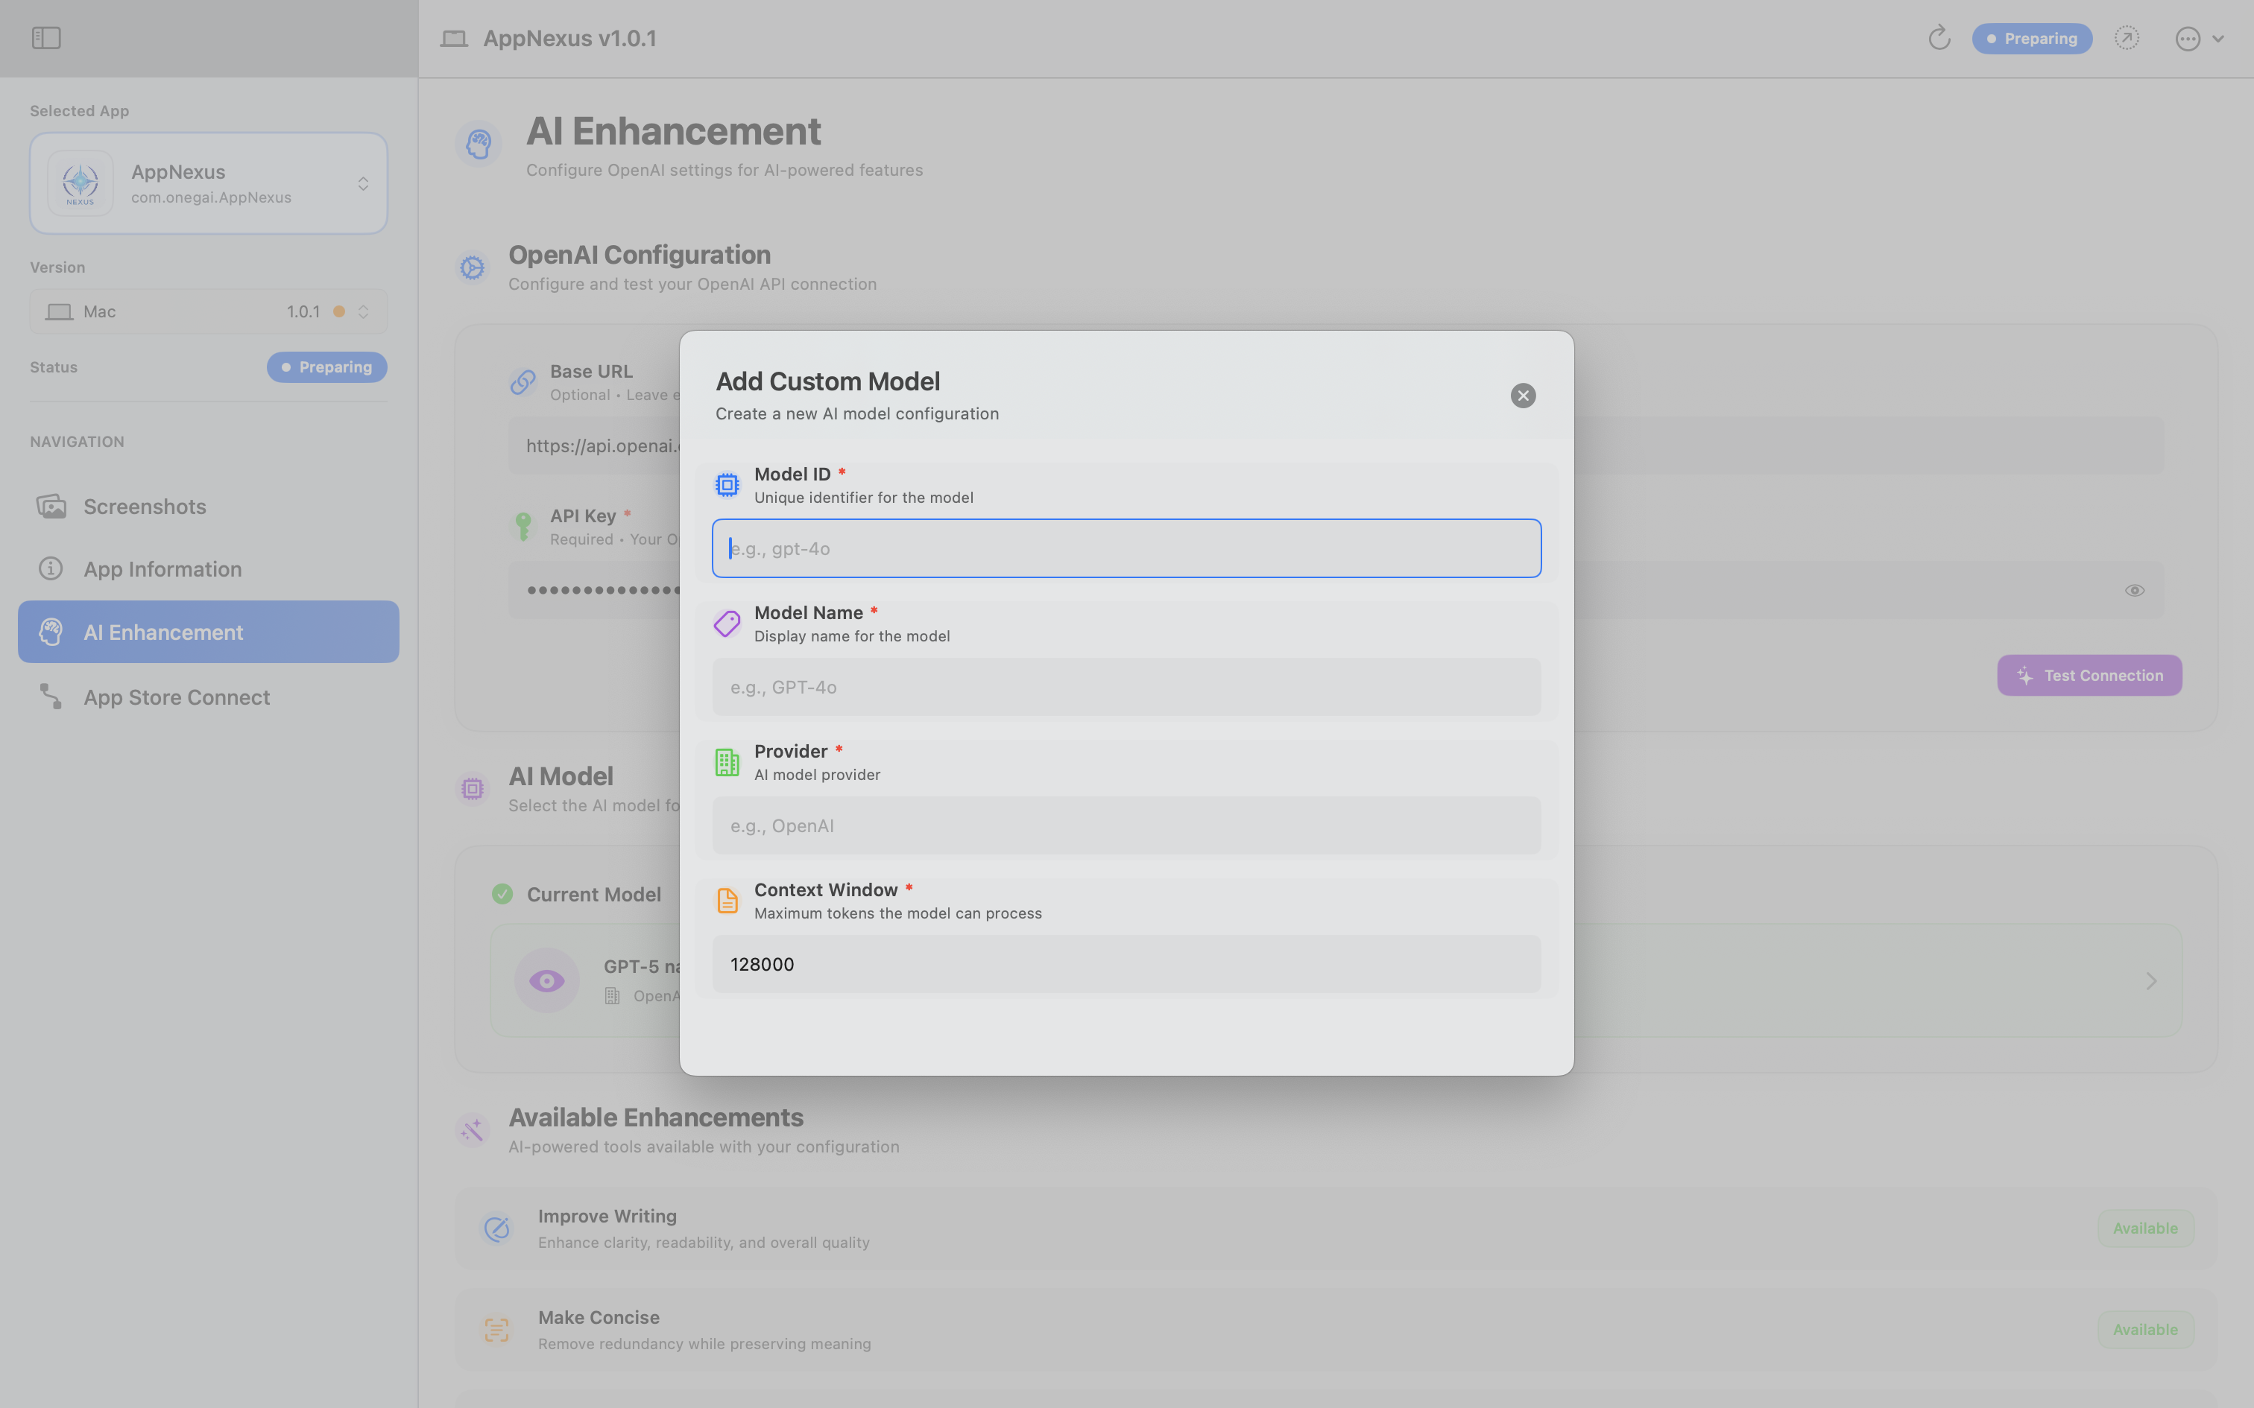Toggle the sidebar panel icon
The image size is (2254, 1408).
[45, 38]
